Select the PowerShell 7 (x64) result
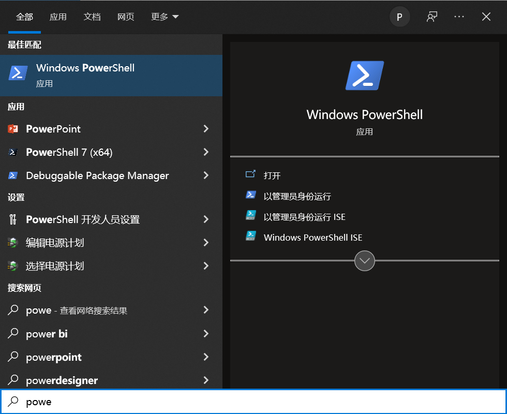 [x=69, y=152]
